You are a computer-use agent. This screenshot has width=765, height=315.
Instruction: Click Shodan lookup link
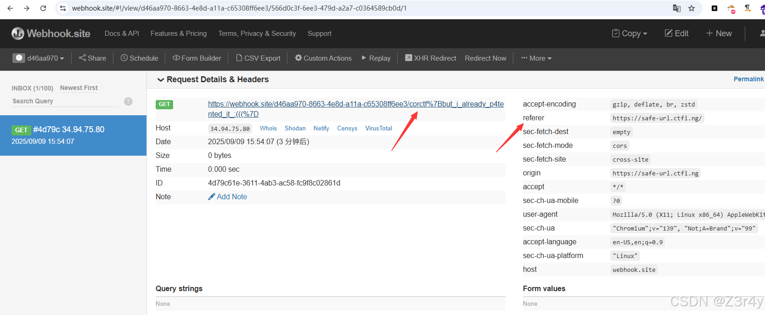click(295, 129)
